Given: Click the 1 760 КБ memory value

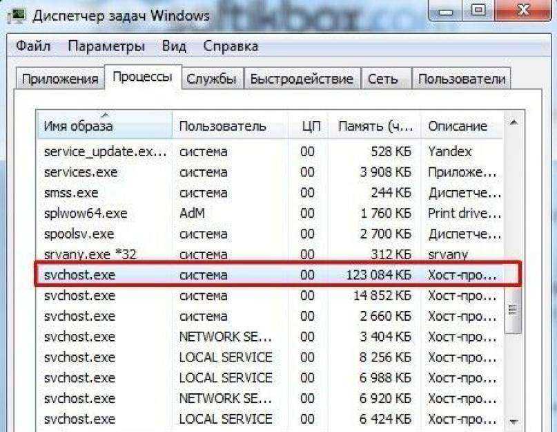Looking at the screenshot, I should pos(385,214).
